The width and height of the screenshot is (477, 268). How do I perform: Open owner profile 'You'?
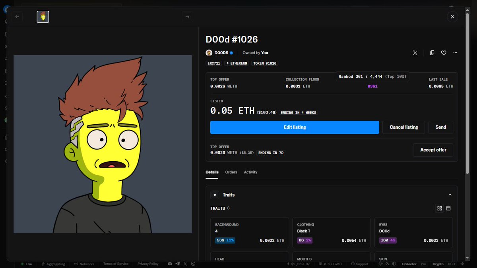tap(265, 53)
